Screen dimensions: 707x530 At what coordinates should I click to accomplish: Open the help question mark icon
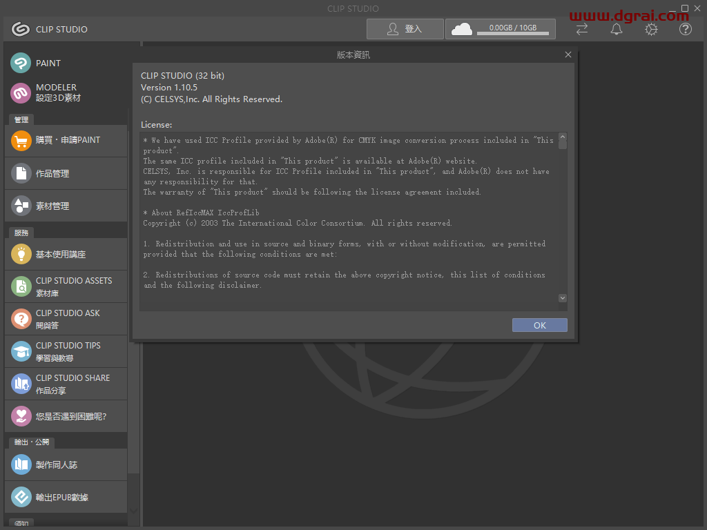click(x=686, y=29)
